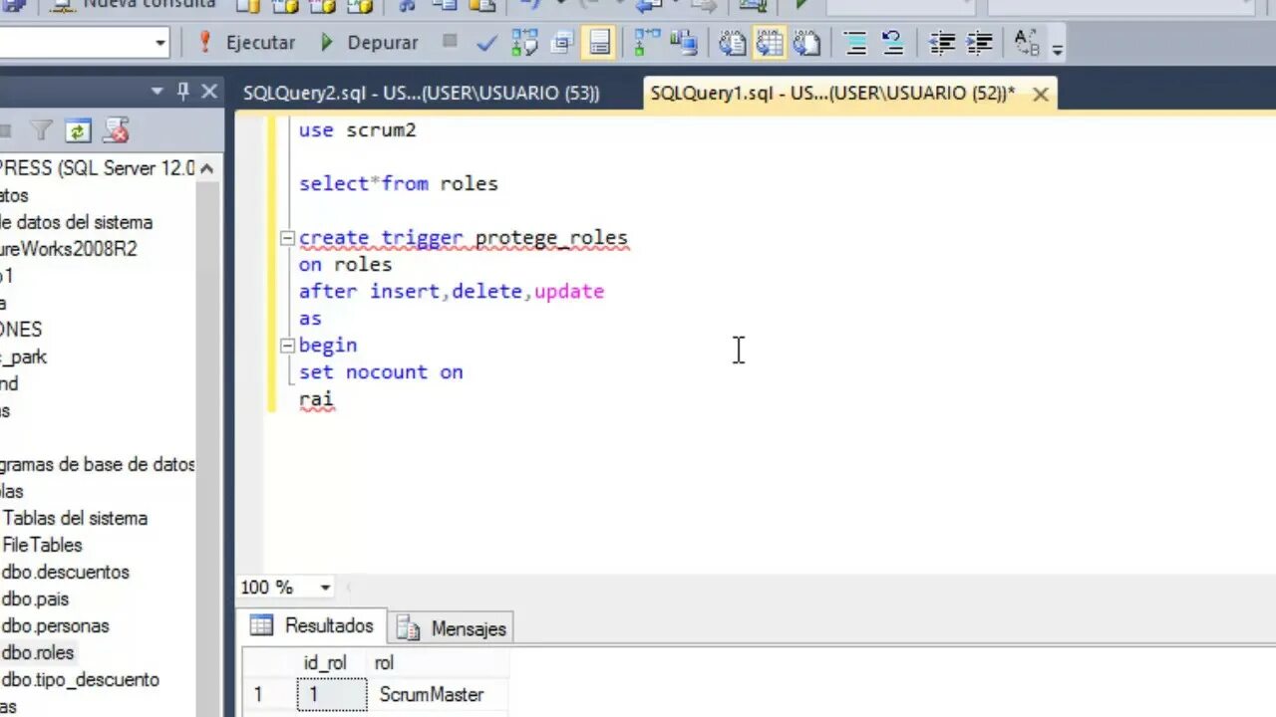The width and height of the screenshot is (1276, 717).
Task: Collapse the create trigger code block
Action: pyautogui.click(x=287, y=238)
